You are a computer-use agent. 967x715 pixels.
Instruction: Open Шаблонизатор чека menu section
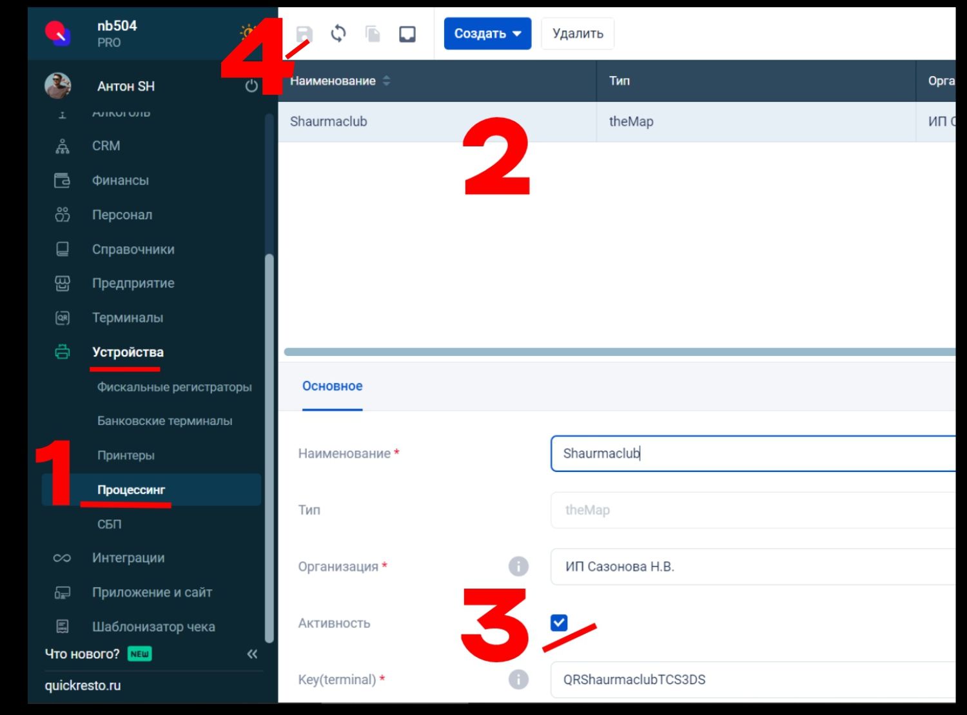pyautogui.click(x=153, y=627)
